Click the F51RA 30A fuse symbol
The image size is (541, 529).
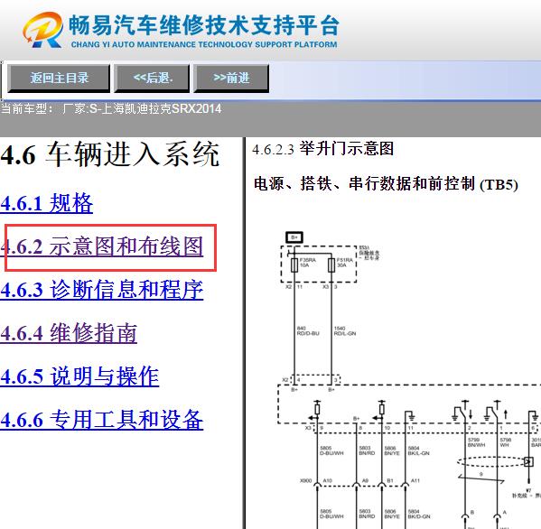point(331,265)
